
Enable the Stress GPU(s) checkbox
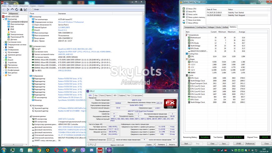click(187, 23)
